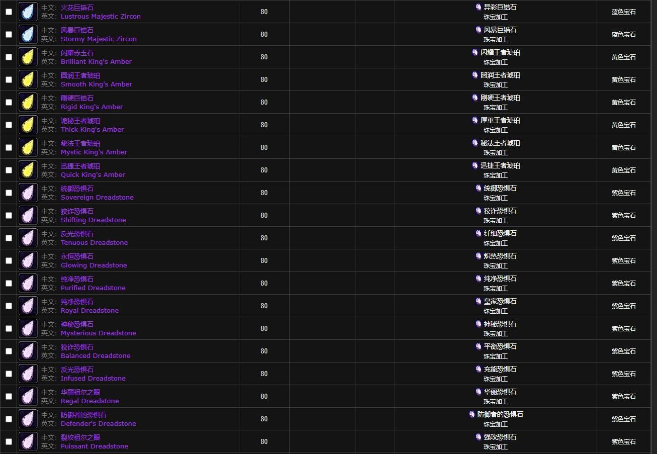This screenshot has width=657, height=454.
Task: Select the Defender's Dreadstone row checkbox
Action: (9, 419)
